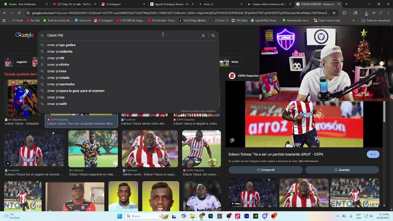Click Chrome icon in taskbar
The height and width of the screenshot is (221, 393).
click(x=201, y=216)
